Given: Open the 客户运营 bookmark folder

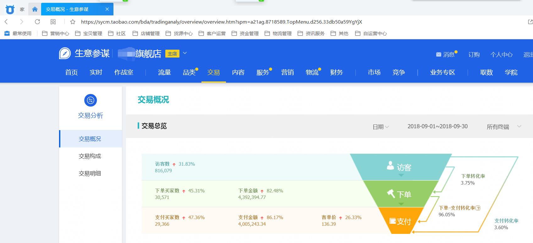Looking at the screenshot, I should (212, 33).
